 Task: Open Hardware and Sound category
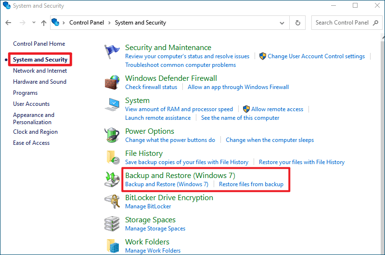tap(40, 82)
